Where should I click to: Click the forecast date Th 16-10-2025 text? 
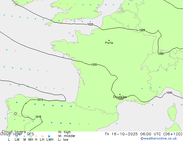coord(121,134)
